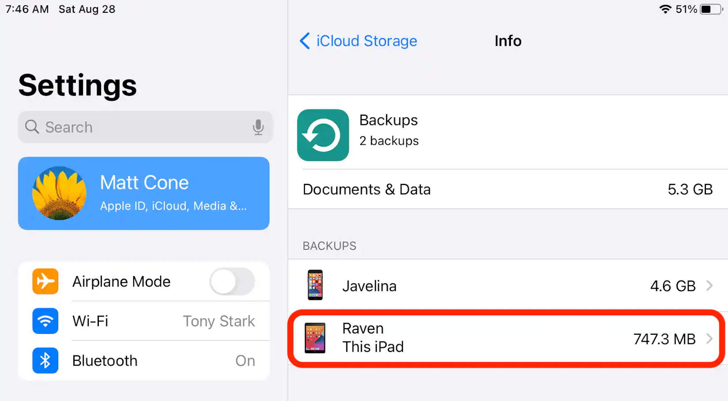Screen dimensions: 728x401
Task: Click the magnifying glass search icon
Action: pyautogui.click(x=32, y=127)
